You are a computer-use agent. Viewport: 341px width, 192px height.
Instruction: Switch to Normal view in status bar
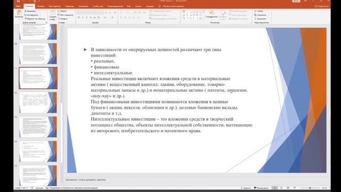[274, 188]
